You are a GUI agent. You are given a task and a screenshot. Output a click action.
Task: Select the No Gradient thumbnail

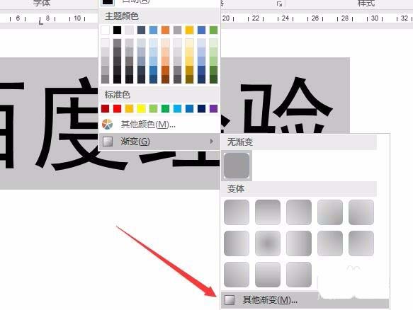coord(237,166)
